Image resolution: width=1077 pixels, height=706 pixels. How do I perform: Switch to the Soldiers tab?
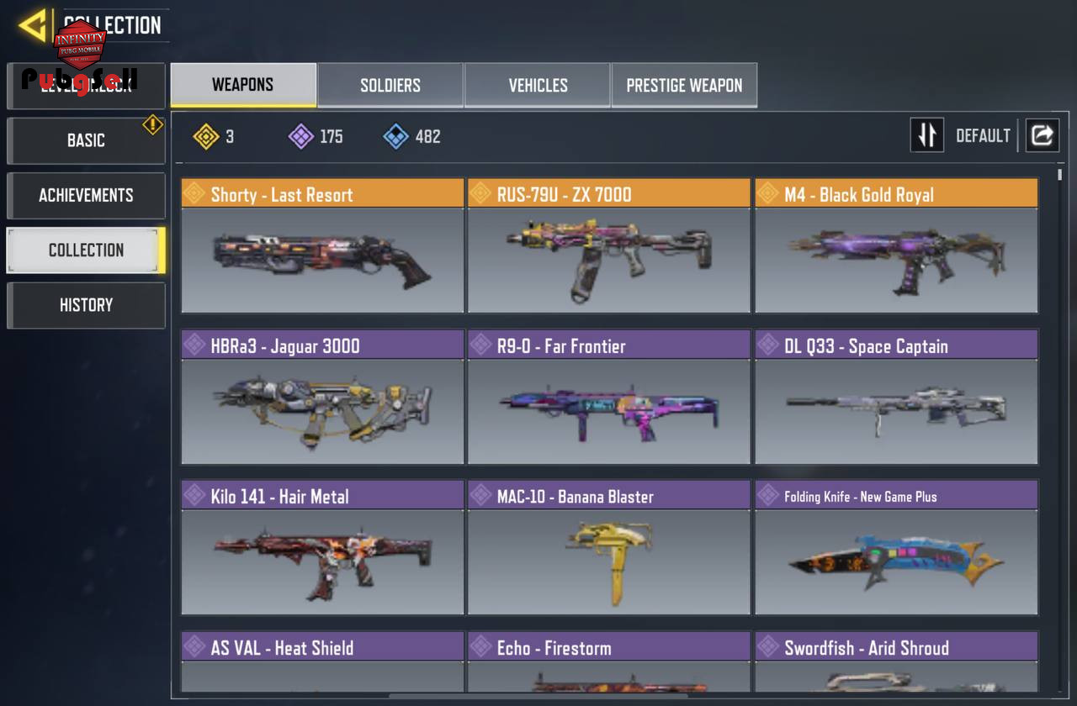390,85
